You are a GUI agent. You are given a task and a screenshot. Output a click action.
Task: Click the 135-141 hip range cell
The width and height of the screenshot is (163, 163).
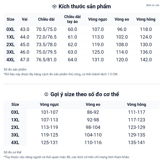pos(136,143)
